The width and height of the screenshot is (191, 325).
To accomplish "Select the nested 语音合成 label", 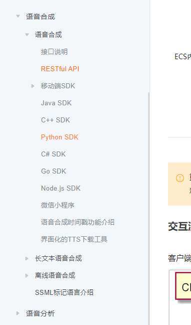I will click(48, 35).
